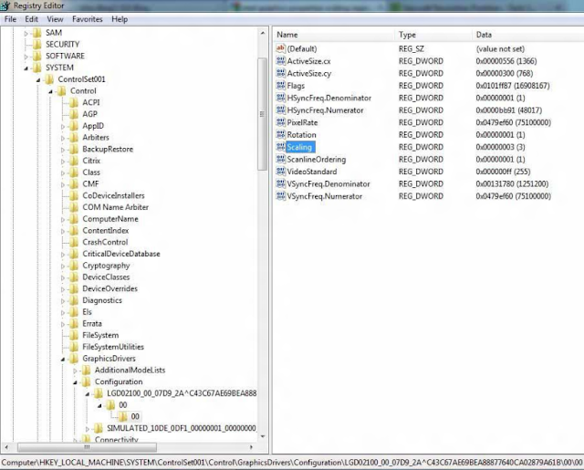The width and height of the screenshot is (584, 470).
Task: Click the COM Name Arbiter folder icon
Action: (x=74, y=207)
